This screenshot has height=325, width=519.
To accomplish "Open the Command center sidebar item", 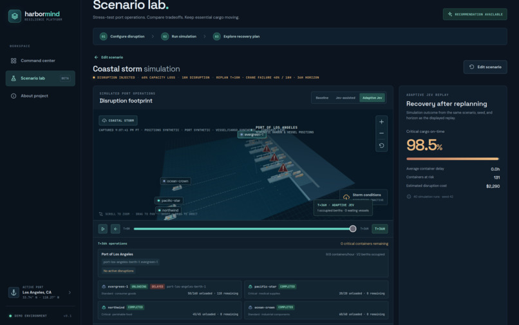I will [41, 61].
